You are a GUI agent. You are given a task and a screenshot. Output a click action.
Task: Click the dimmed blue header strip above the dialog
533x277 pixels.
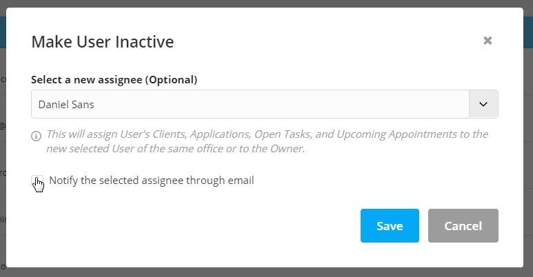click(528, 32)
